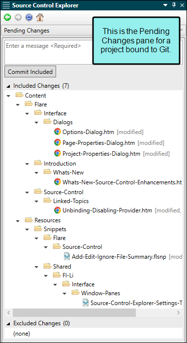Collapse the Resources folder arrow

(x=18, y=220)
